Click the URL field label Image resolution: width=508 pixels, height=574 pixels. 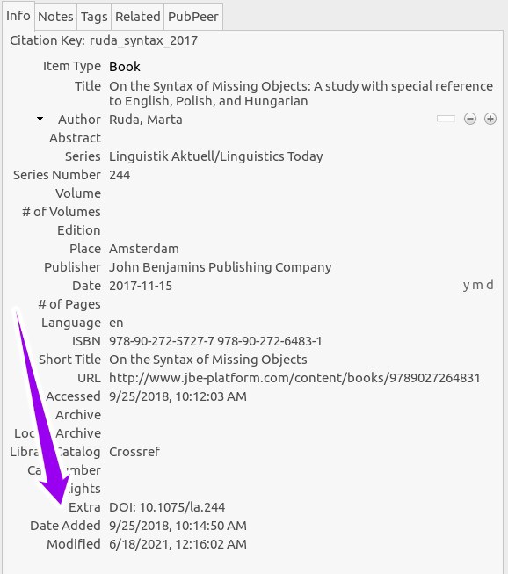point(89,378)
